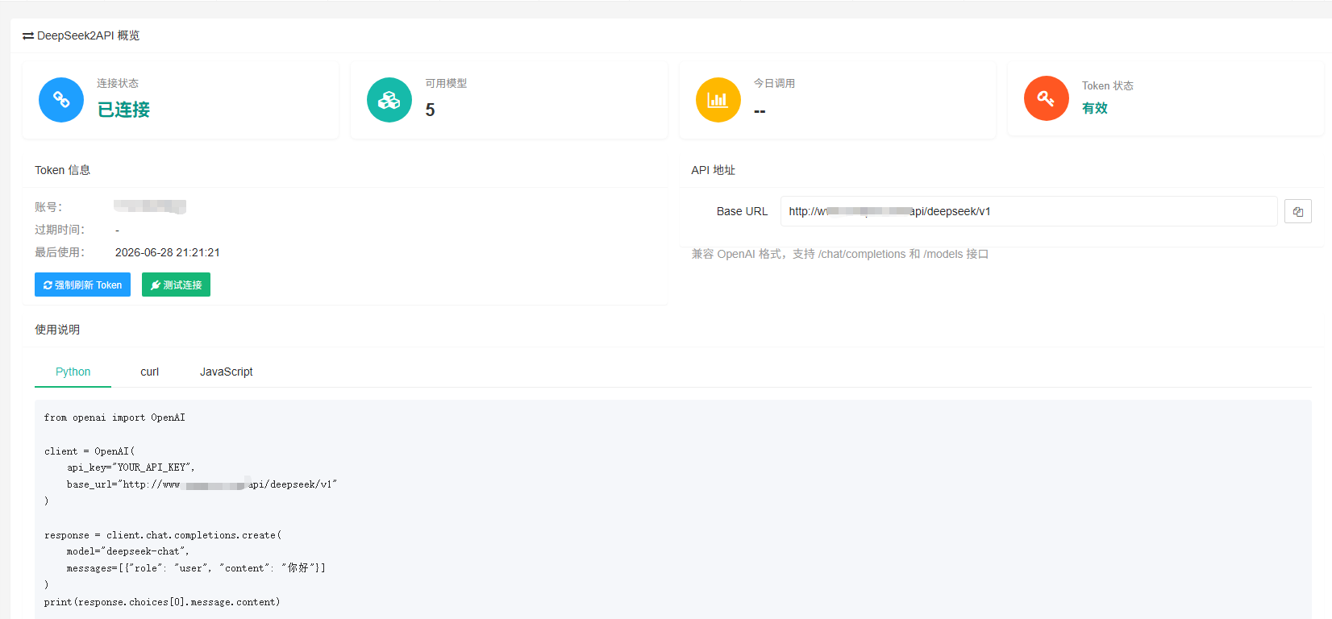The image size is (1332, 619).
Task: Click the 测试连接 button
Action: point(176,285)
